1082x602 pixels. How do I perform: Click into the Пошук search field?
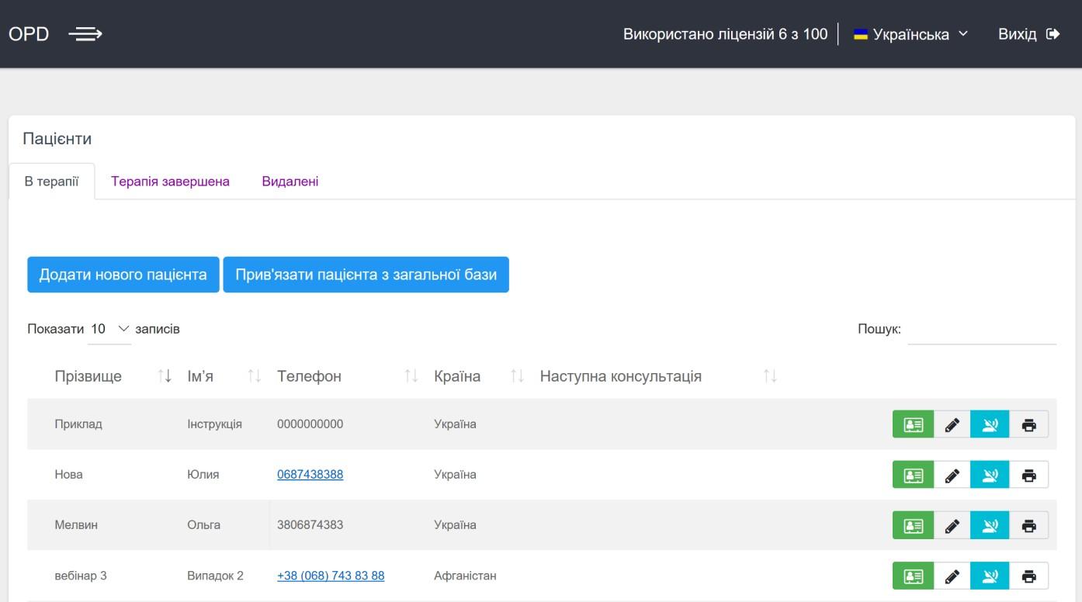(981, 330)
